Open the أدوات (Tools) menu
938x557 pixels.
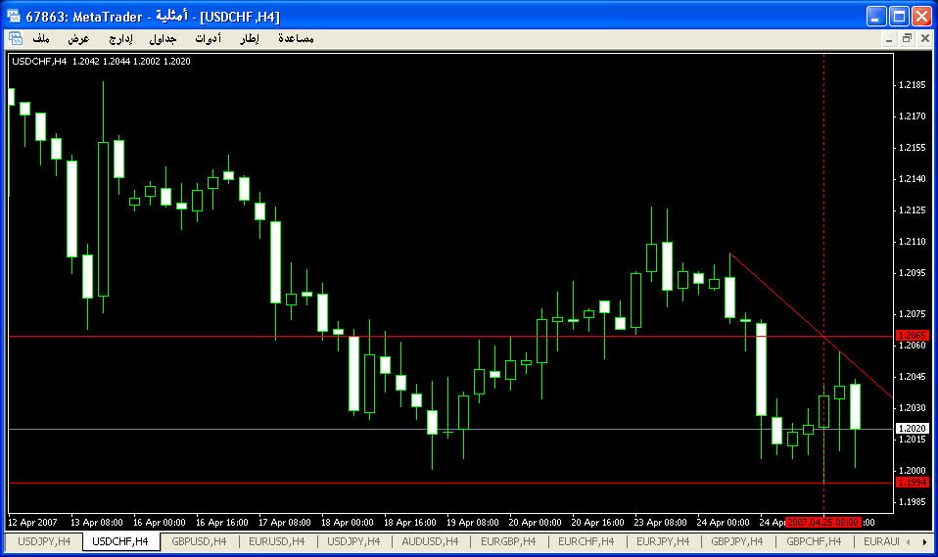tap(209, 39)
